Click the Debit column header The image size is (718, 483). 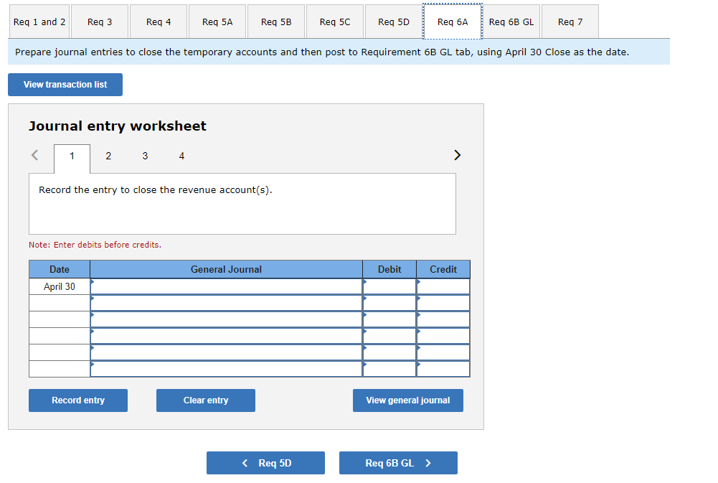click(389, 269)
